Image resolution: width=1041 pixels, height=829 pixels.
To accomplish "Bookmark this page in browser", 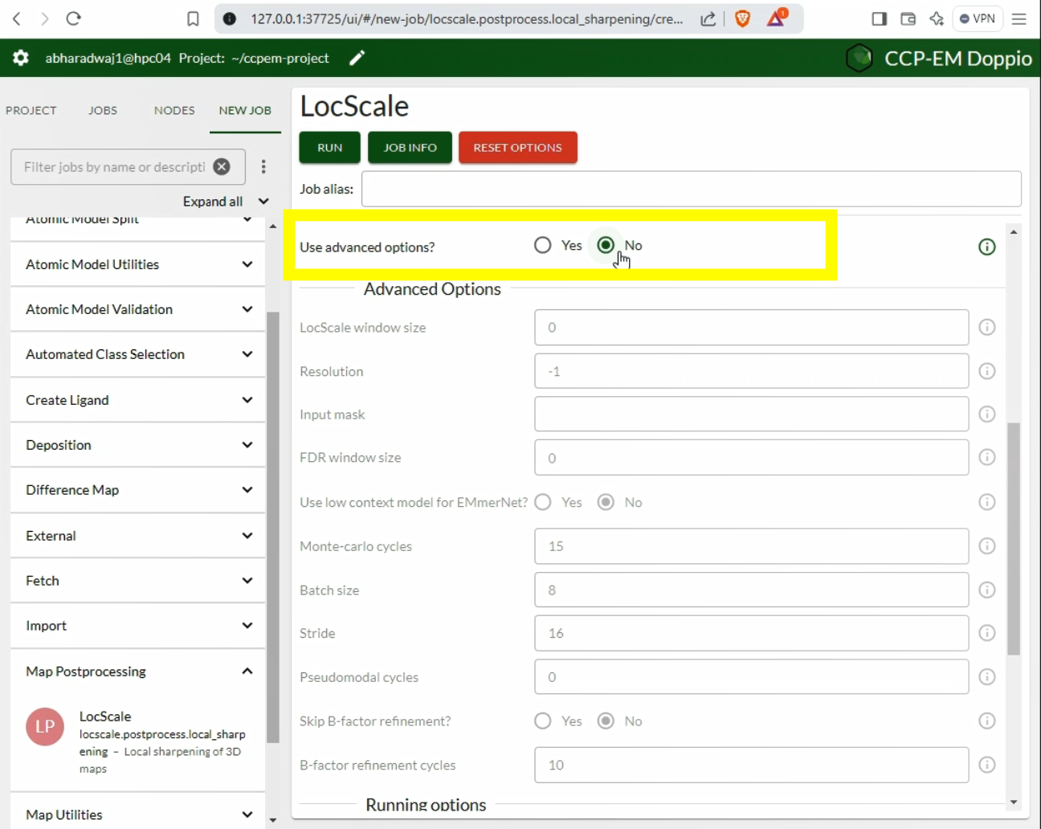I will [193, 18].
